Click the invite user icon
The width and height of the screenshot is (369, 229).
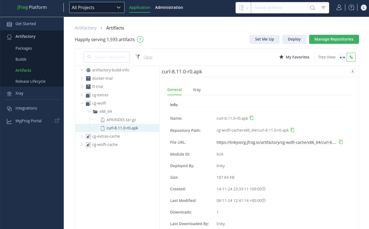[339, 8]
